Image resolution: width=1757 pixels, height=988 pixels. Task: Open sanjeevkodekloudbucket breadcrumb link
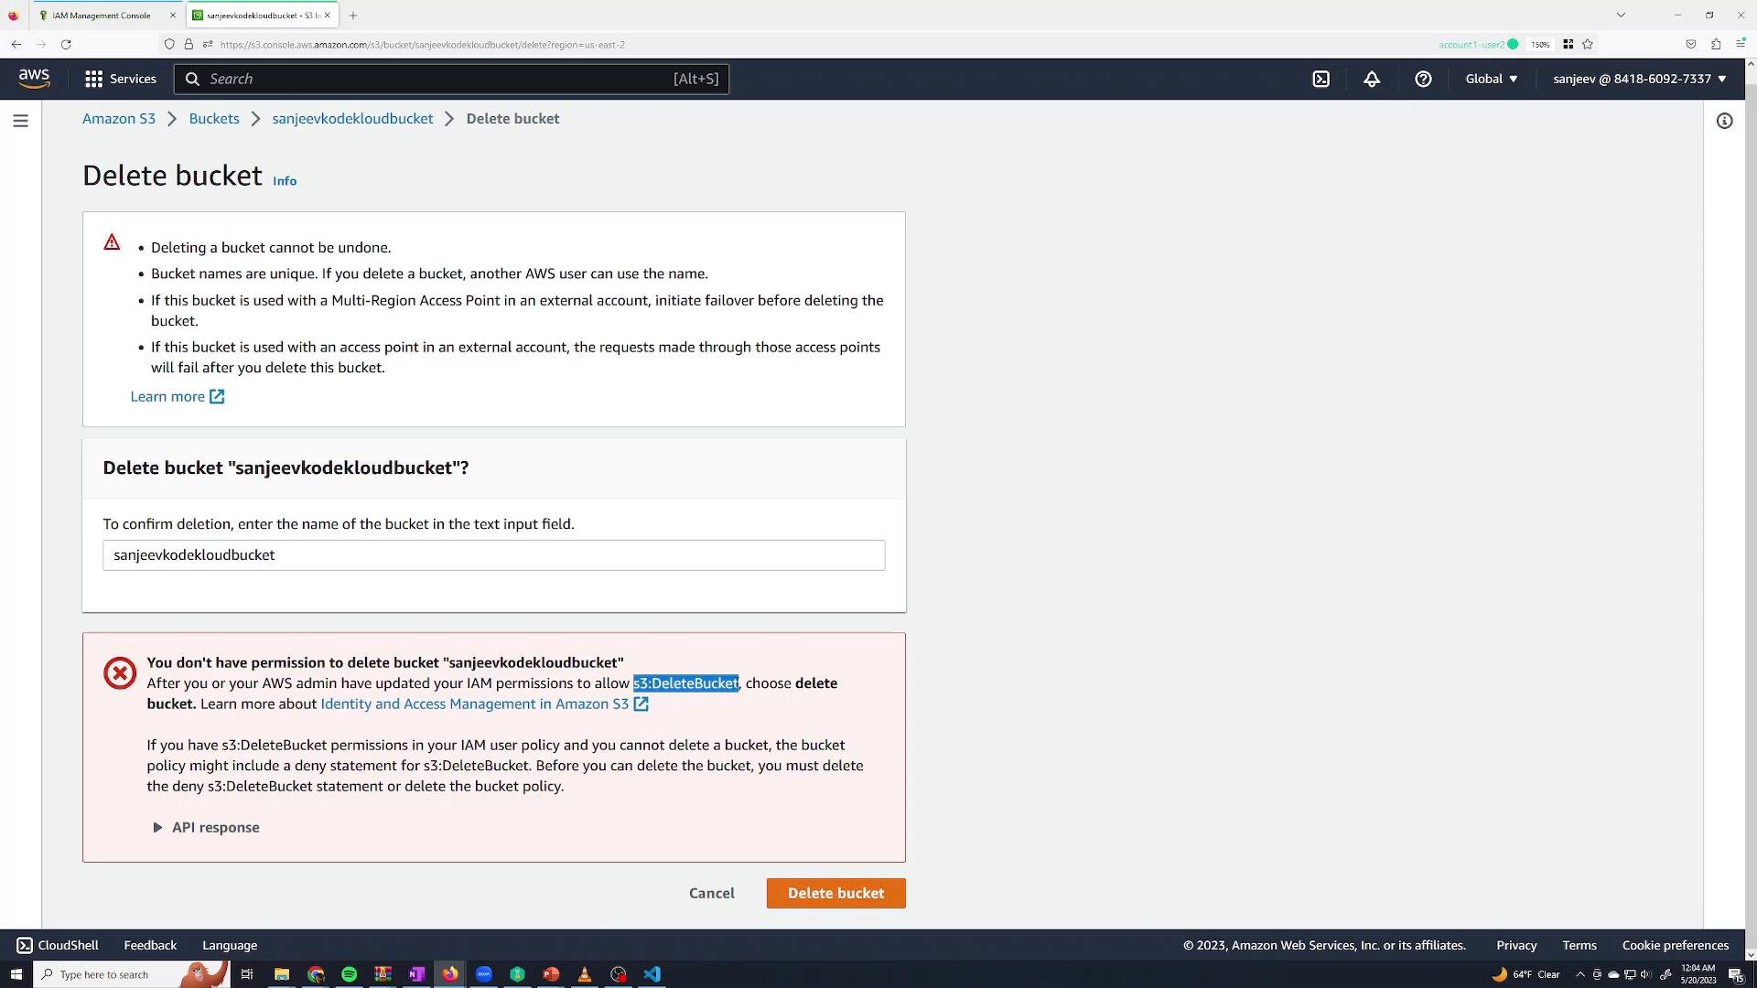pos(352,119)
